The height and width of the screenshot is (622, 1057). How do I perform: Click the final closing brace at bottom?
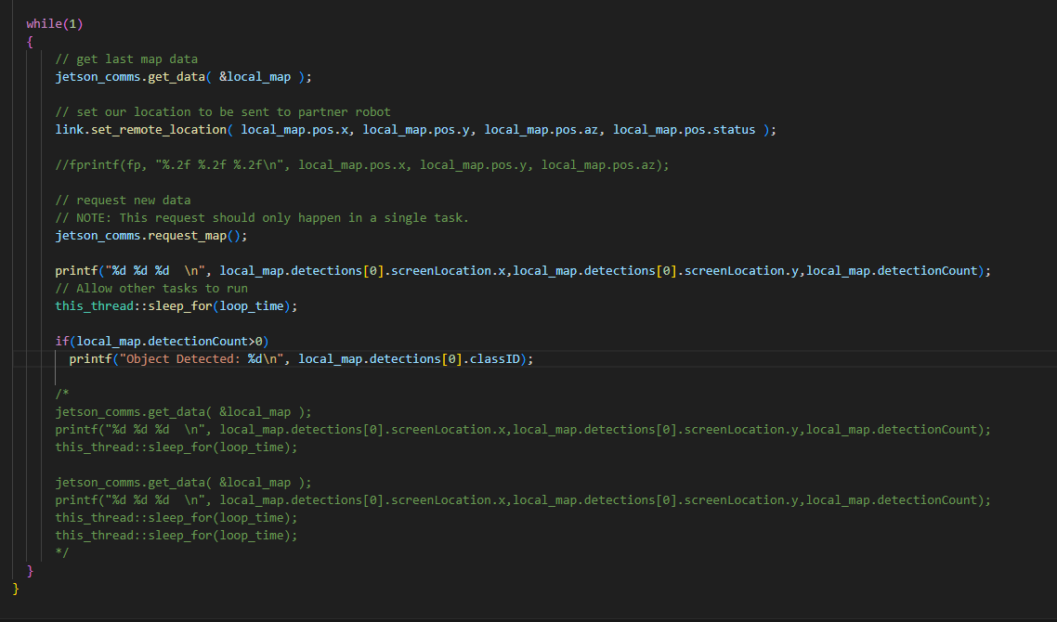[16, 588]
